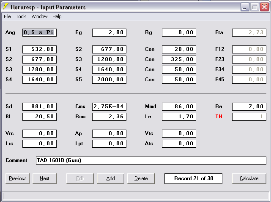
Task: Click the Vtc input field
Action: point(179,133)
